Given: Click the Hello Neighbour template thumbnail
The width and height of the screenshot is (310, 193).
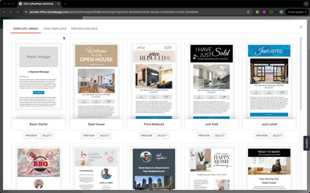Looking at the screenshot, I should pyautogui.click(x=154, y=167).
